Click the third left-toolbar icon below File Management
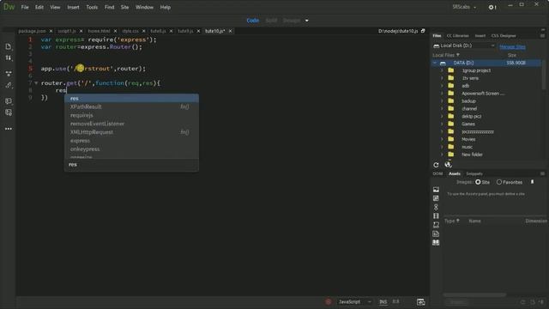This screenshot has width=549, height=309. tap(9, 74)
